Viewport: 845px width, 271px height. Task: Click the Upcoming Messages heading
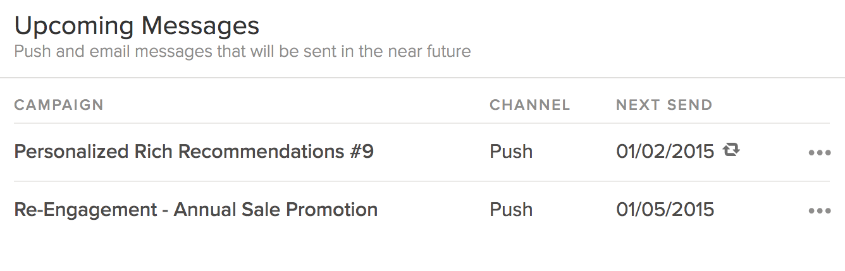pos(137,27)
